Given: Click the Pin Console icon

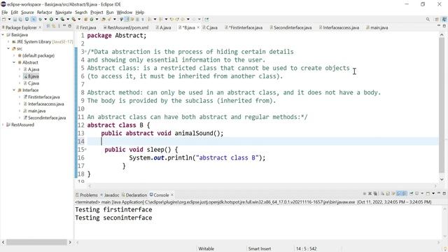Looking at the screenshot, I should click(x=412, y=194).
